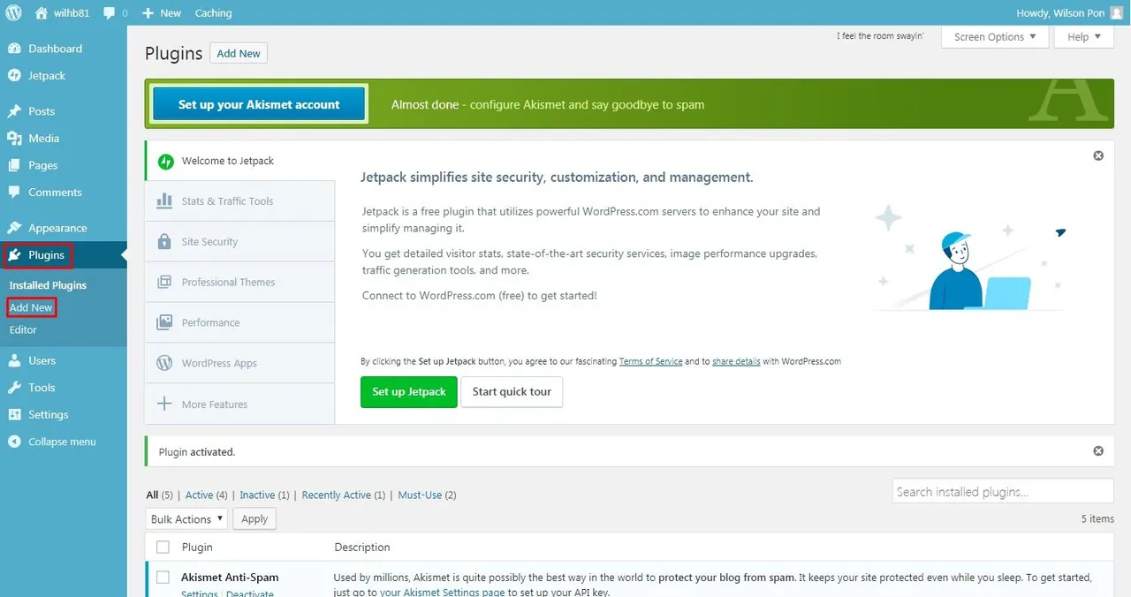
Task: Dismiss the Plugin activated notice
Action: tap(1098, 450)
